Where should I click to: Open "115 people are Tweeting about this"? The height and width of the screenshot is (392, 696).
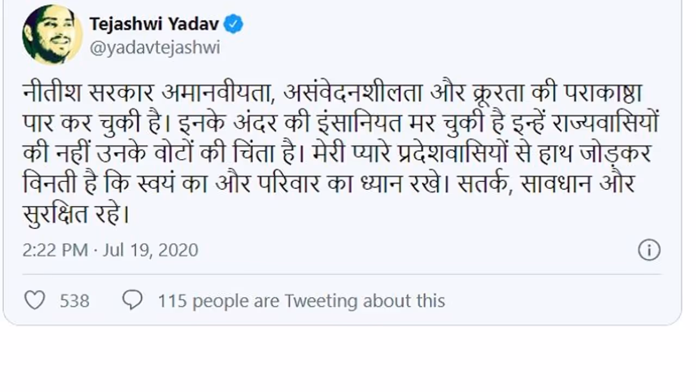coord(301,301)
